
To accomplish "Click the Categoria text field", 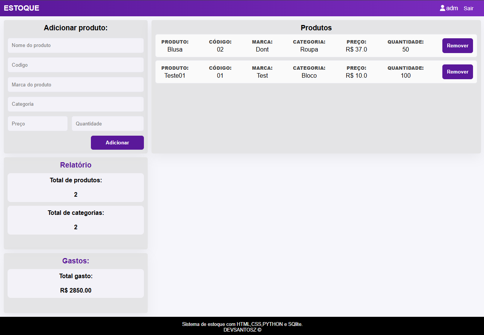I will click(76, 104).
